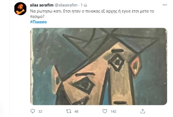
Task: Click the painted mouth line in the picture
Action: pos(120,103)
